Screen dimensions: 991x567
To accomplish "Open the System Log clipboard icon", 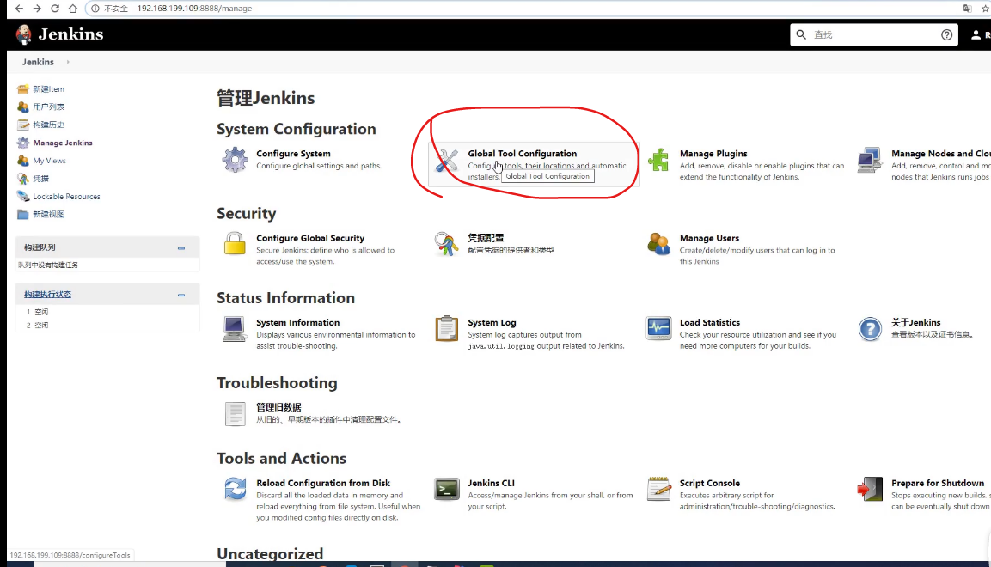I will [x=447, y=328].
